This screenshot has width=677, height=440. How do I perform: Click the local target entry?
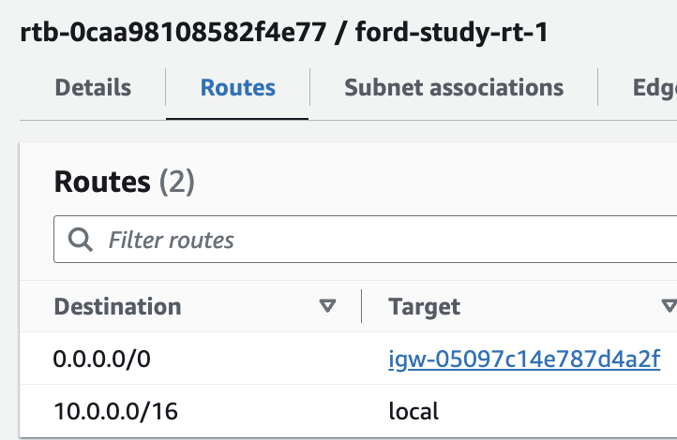pyautogui.click(x=414, y=411)
